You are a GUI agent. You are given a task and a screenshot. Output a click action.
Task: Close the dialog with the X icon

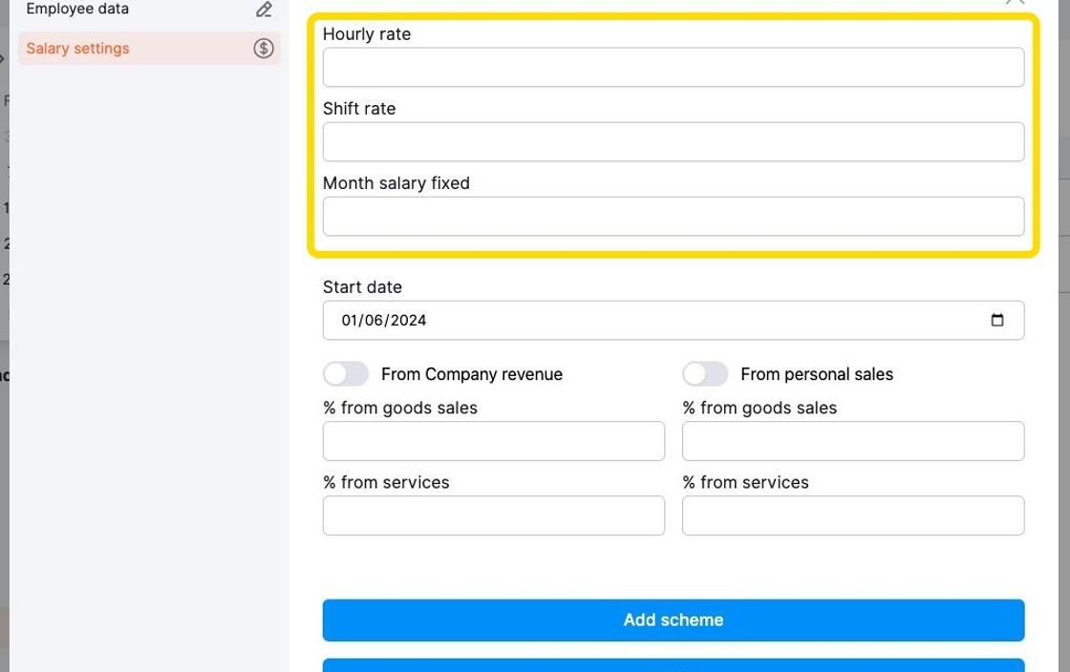coord(1015,2)
